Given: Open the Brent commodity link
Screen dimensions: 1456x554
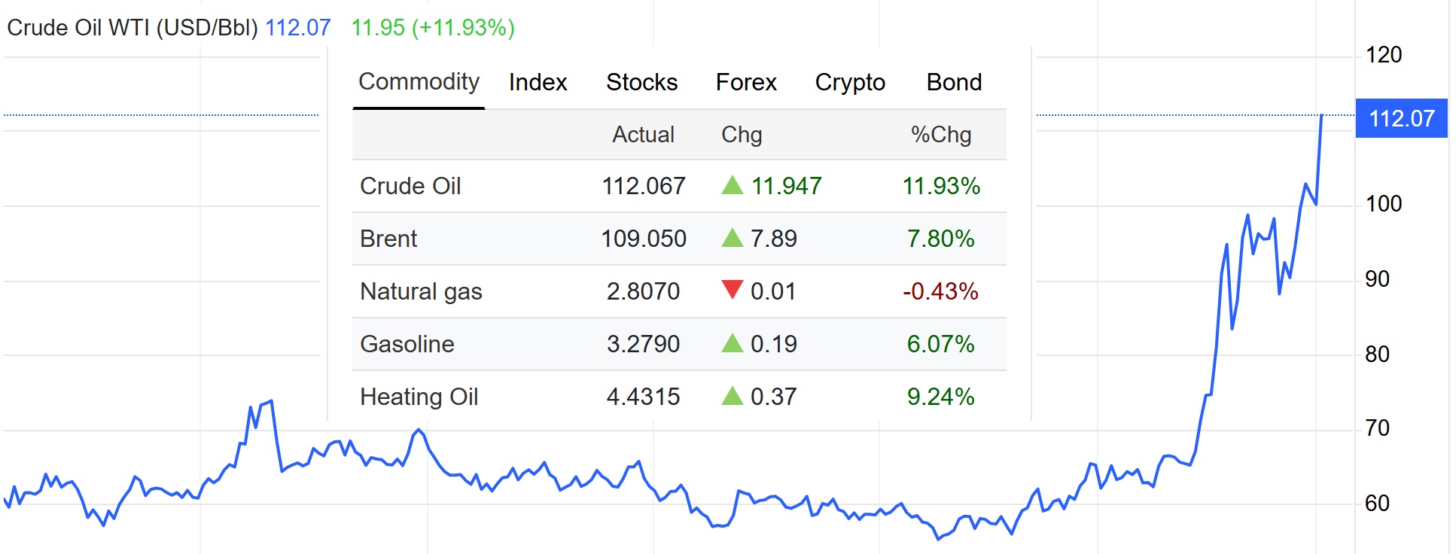Looking at the screenshot, I should tap(388, 239).
